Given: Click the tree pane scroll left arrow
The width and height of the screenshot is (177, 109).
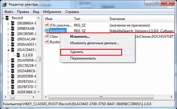Looking at the screenshot, I should 5,97.
